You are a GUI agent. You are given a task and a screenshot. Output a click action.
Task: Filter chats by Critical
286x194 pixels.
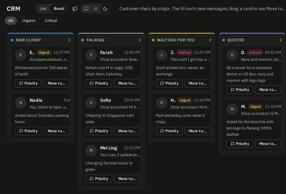pyautogui.click(x=51, y=21)
